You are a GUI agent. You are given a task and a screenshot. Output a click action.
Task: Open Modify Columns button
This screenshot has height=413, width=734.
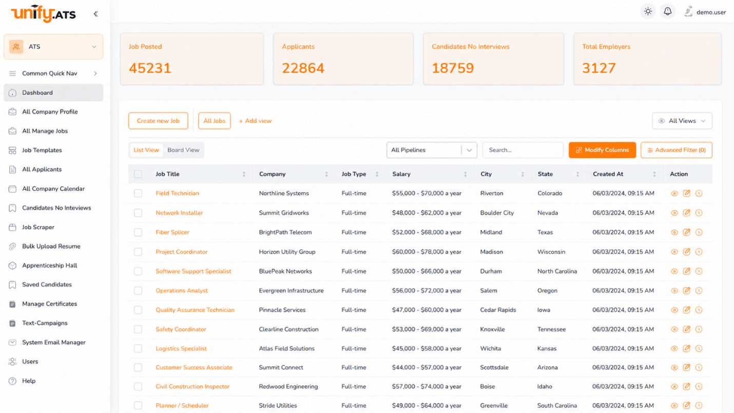[x=602, y=150]
